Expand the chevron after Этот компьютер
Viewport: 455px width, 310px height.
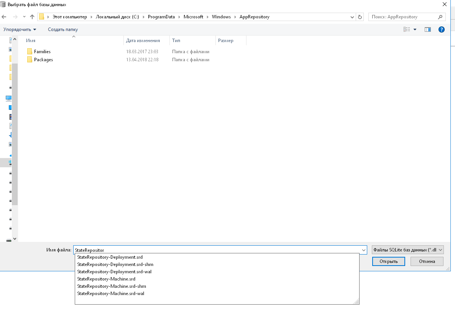(x=91, y=17)
